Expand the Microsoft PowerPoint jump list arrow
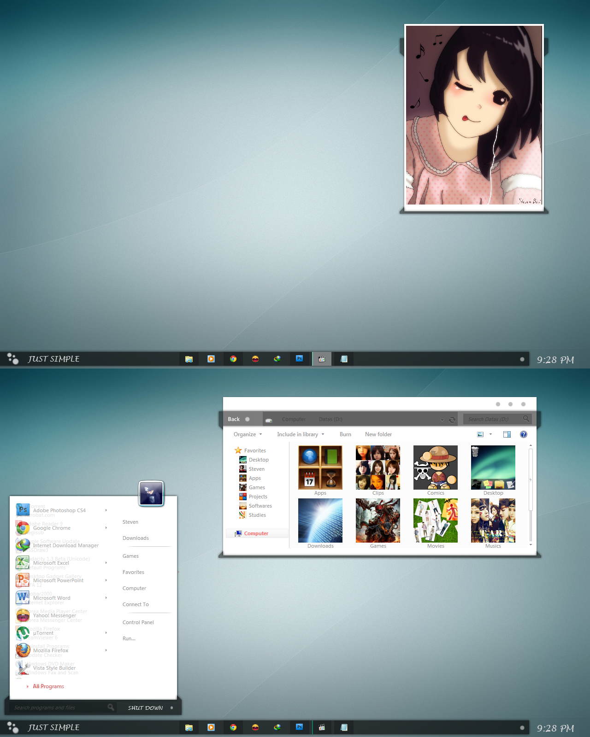590x737 pixels. (106, 580)
